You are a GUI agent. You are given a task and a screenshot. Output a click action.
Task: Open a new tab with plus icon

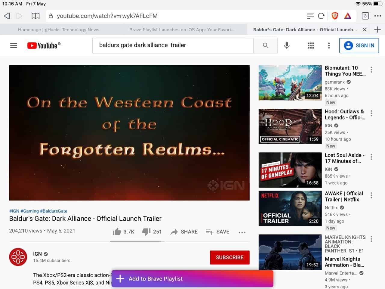pos(377,30)
